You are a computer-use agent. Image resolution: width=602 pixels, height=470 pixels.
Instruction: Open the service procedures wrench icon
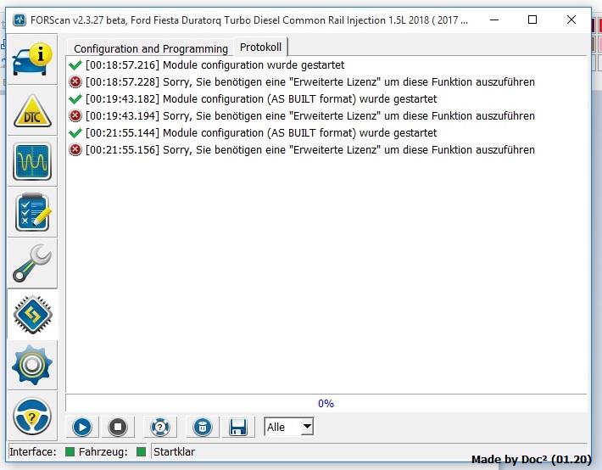pos(32,264)
